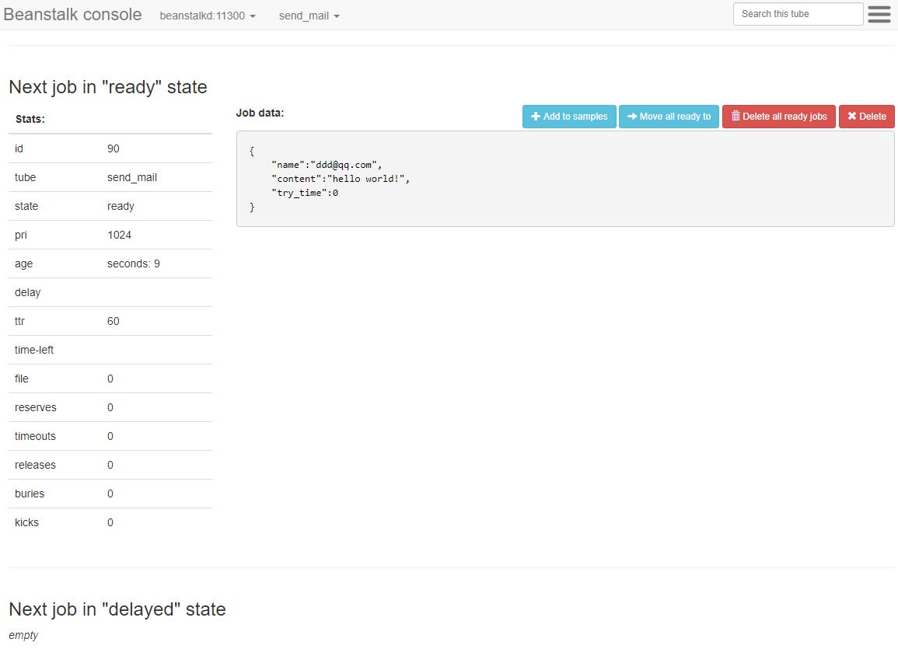Go to the Beanstalk console home link
898x649 pixels.
point(72,15)
